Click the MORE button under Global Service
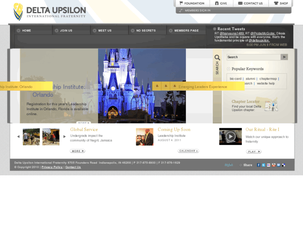This screenshot has width=303, height=227. point(78,151)
